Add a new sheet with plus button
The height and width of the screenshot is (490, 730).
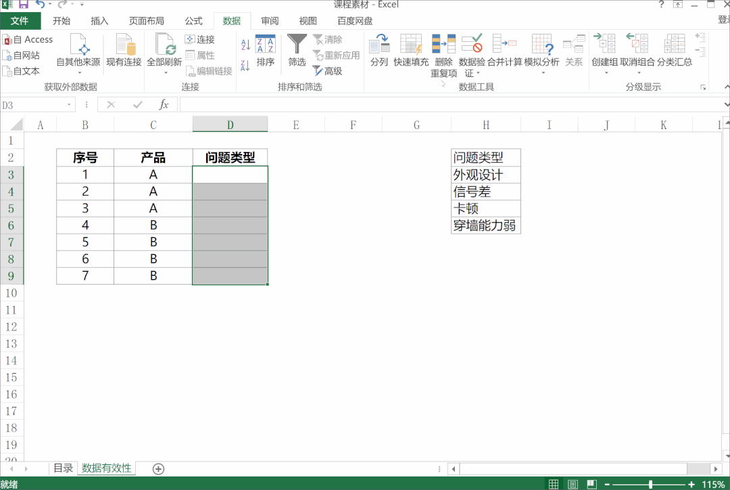158,469
